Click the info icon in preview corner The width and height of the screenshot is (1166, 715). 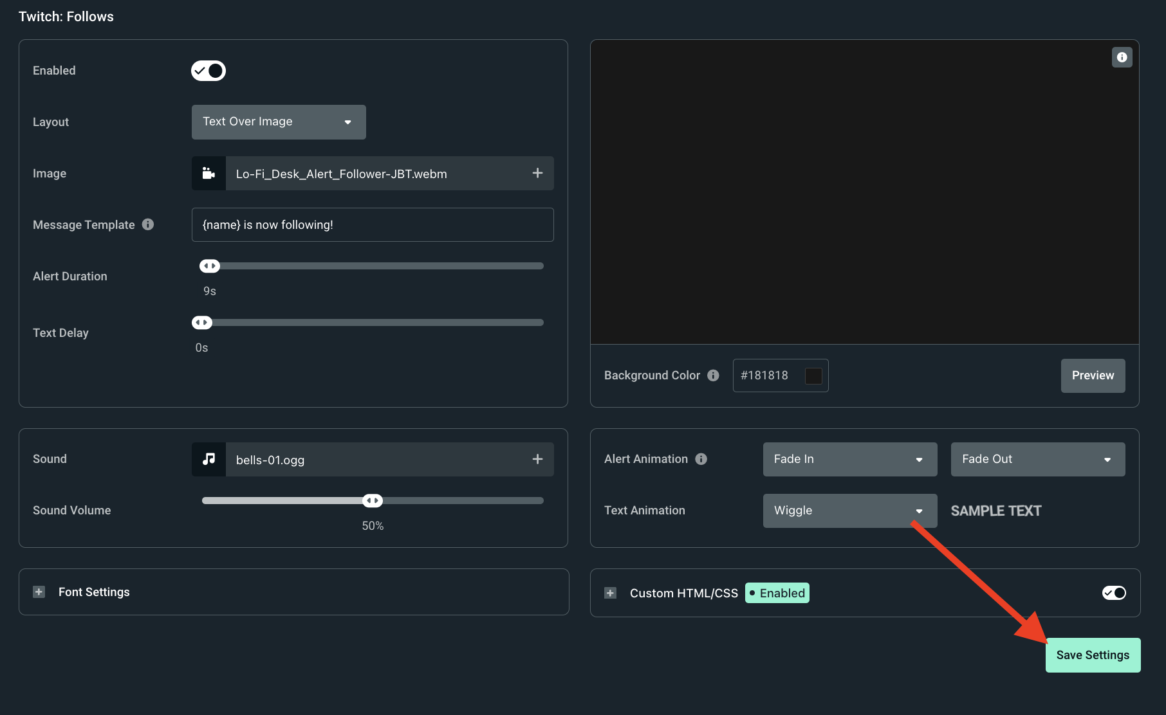tap(1122, 57)
